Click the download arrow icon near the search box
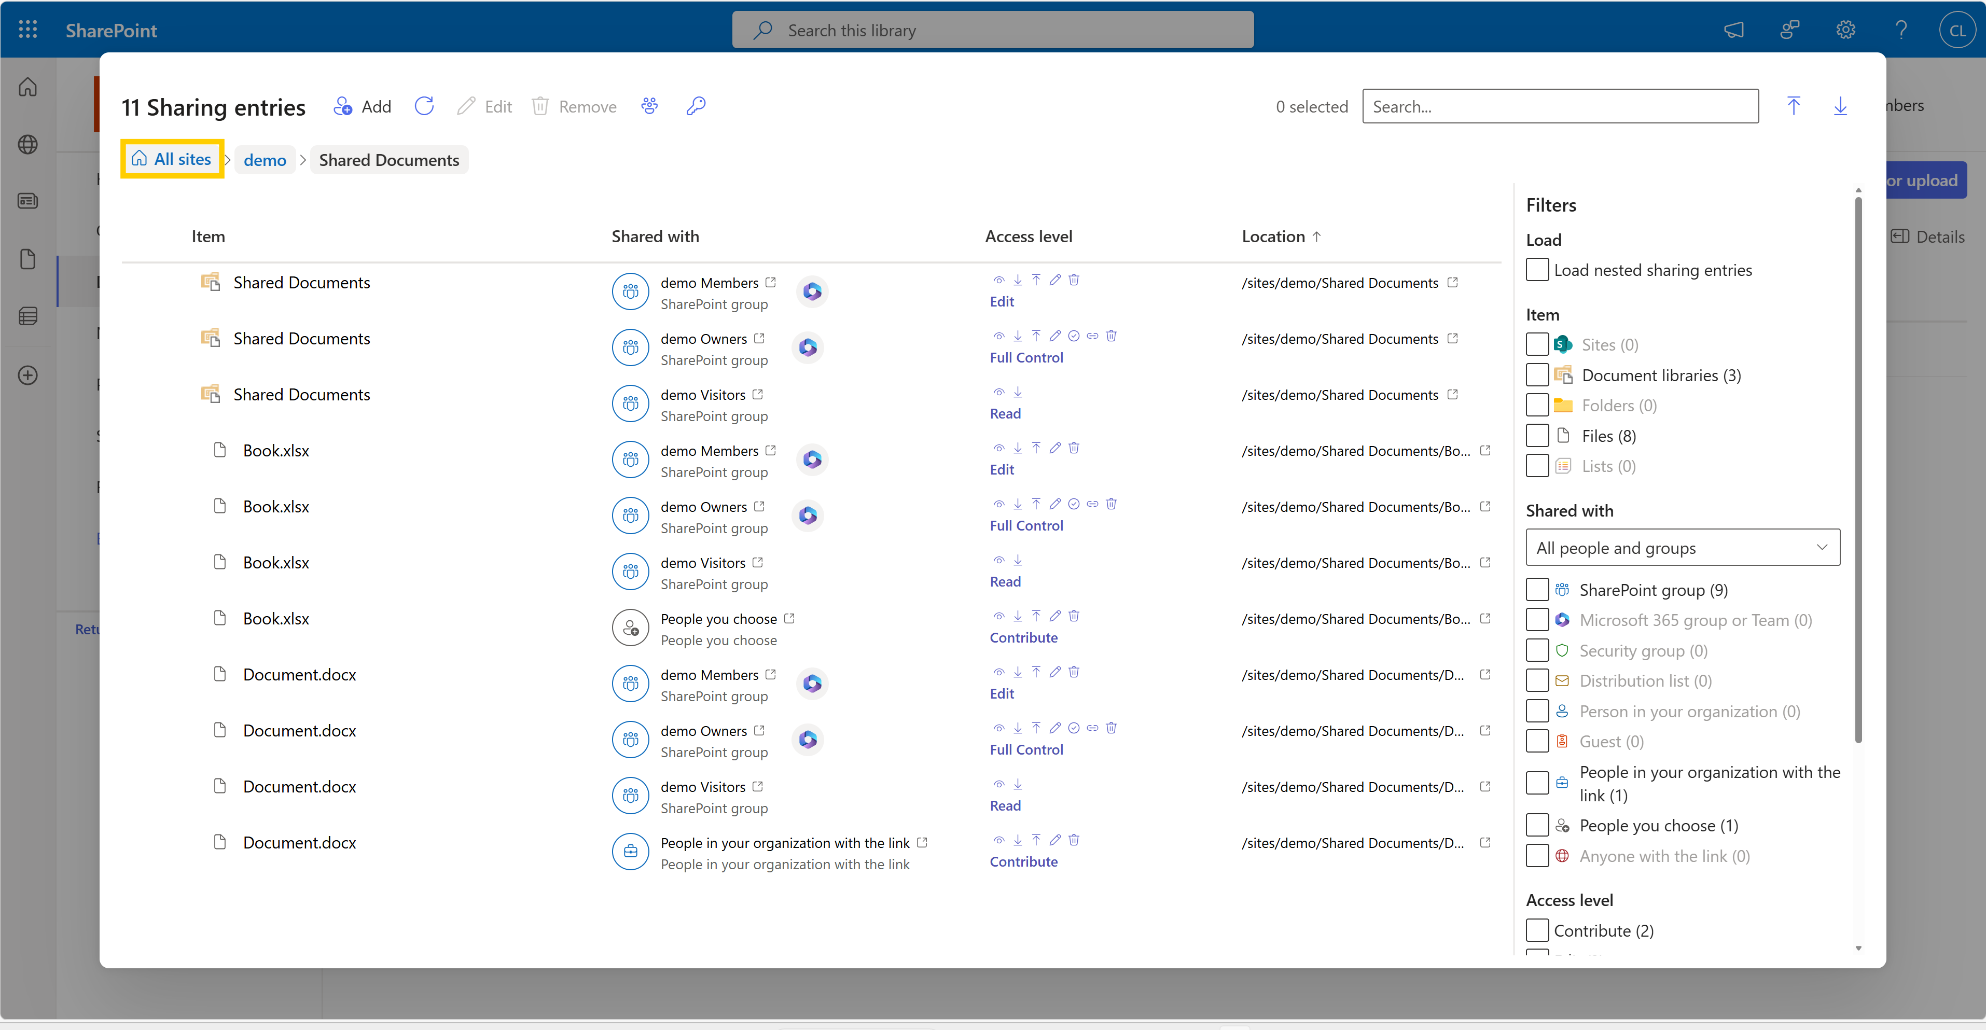This screenshot has width=1986, height=1030. [x=1841, y=106]
